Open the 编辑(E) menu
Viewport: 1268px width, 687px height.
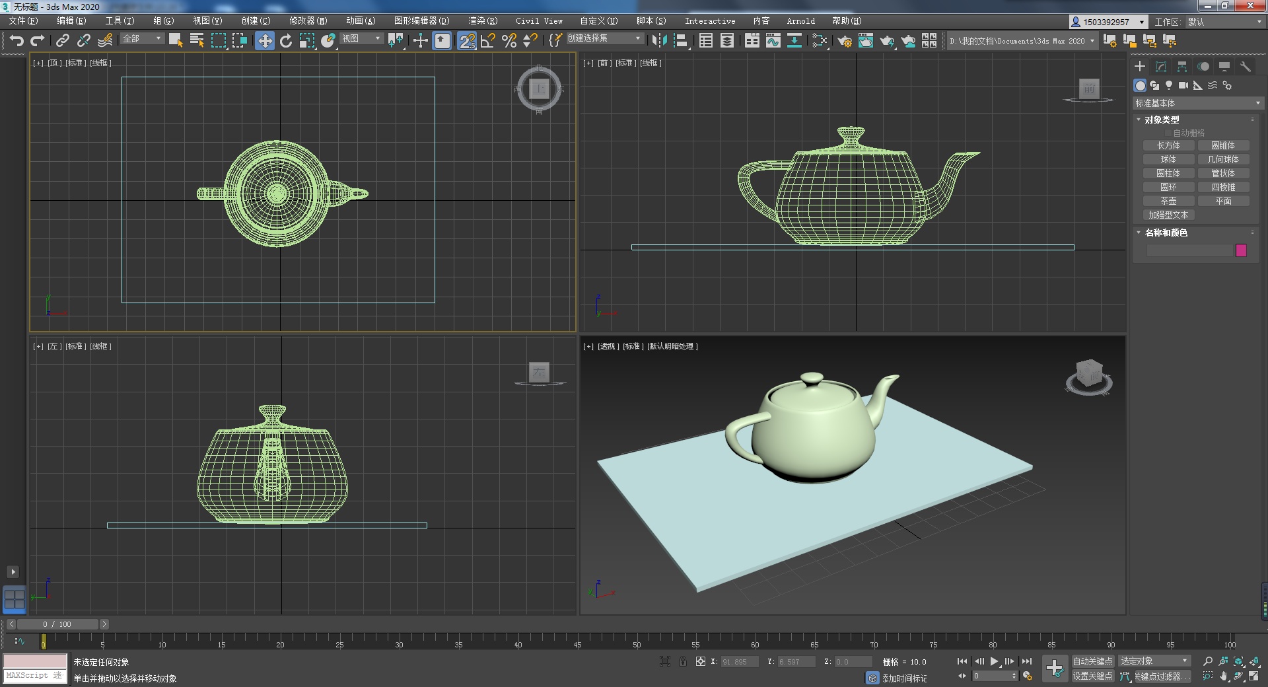[71, 21]
